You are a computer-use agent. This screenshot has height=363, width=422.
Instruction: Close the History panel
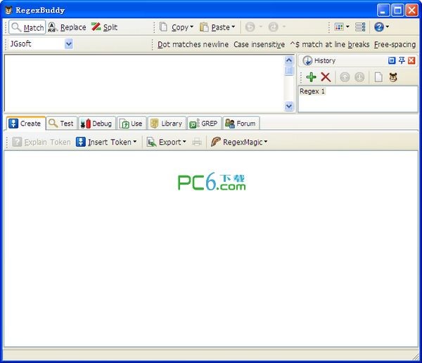tap(411, 60)
